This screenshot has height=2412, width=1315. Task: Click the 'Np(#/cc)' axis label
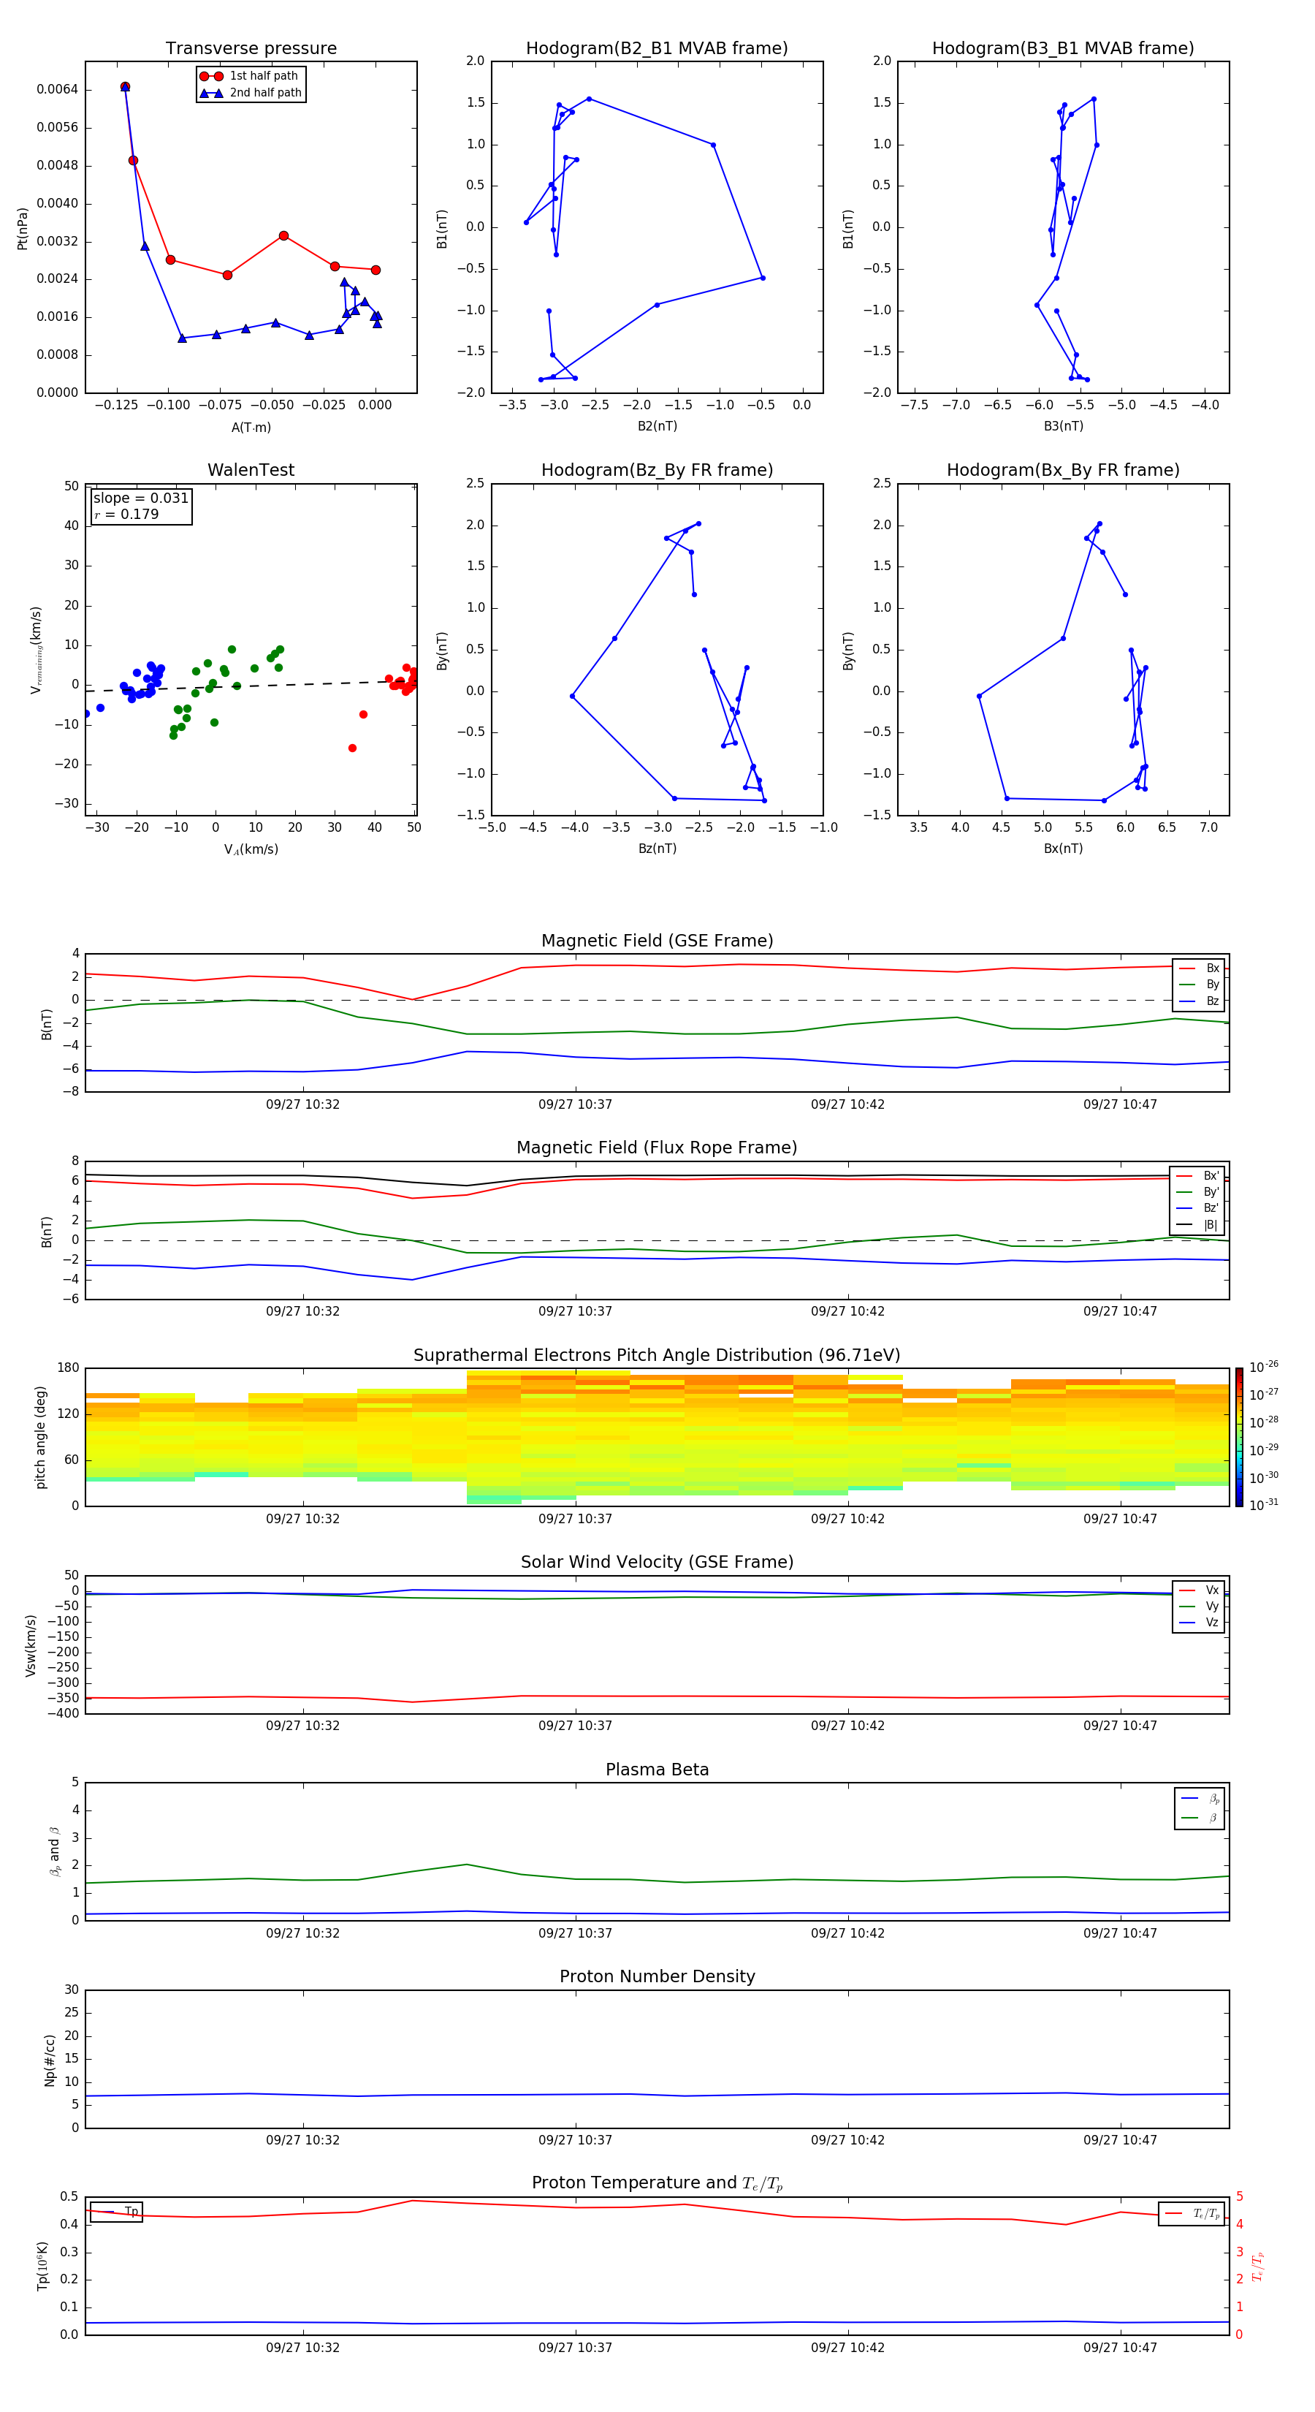[50, 2059]
